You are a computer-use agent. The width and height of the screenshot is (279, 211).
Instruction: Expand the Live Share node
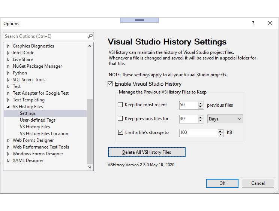point(8,59)
